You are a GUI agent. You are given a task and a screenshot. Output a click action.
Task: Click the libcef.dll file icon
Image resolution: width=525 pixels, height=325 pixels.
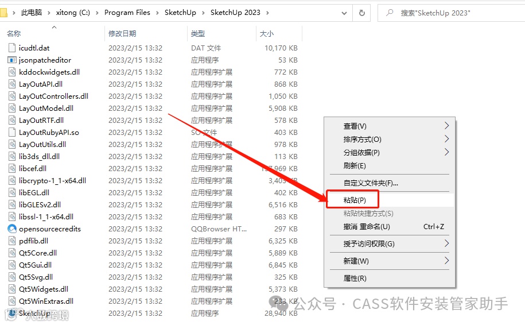tap(12, 169)
